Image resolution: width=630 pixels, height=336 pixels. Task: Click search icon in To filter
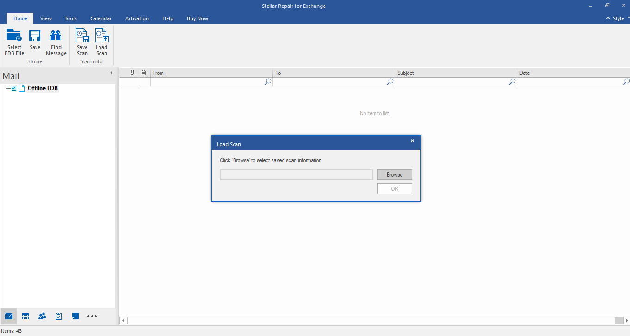pyautogui.click(x=390, y=82)
